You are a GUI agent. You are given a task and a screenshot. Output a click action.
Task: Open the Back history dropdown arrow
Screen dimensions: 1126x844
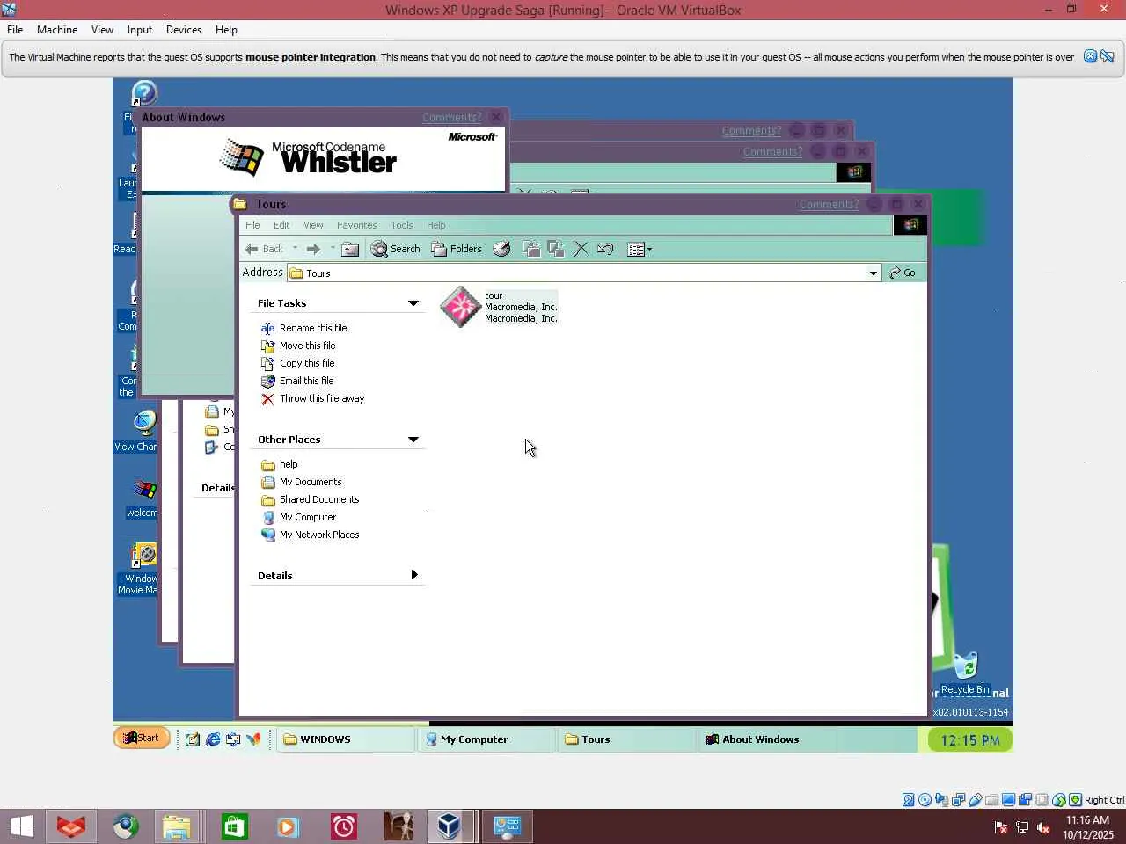[295, 249]
